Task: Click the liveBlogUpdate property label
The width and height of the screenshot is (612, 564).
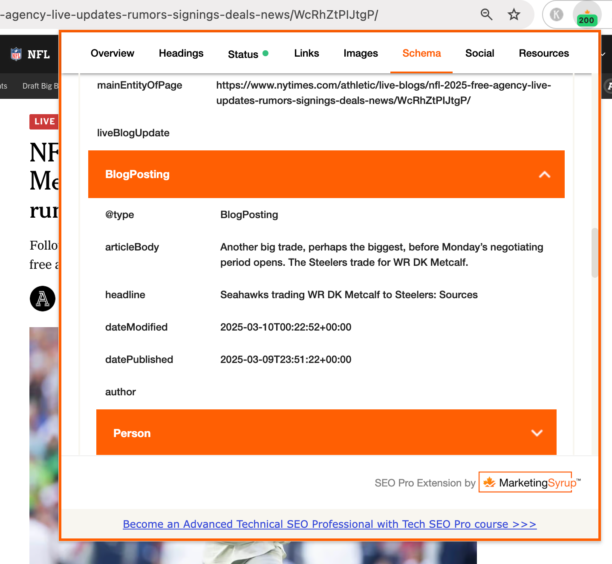Action: click(133, 133)
